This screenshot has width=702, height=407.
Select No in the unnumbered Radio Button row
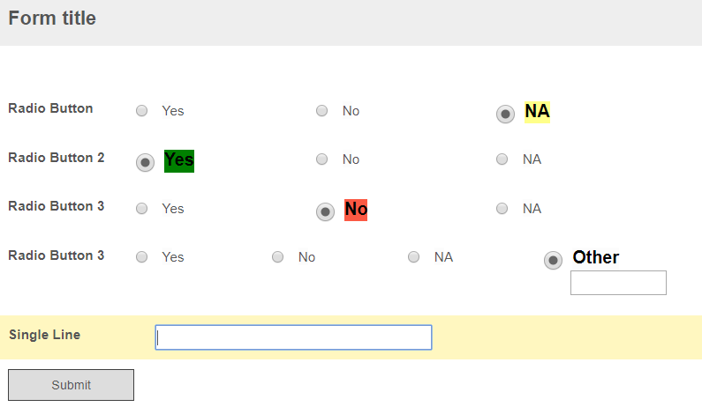(x=322, y=111)
